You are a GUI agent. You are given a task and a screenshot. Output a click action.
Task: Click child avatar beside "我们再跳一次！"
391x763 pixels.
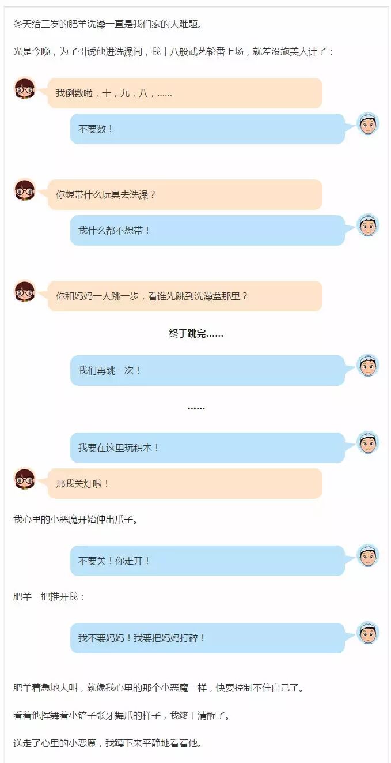[x=368, y=366]
